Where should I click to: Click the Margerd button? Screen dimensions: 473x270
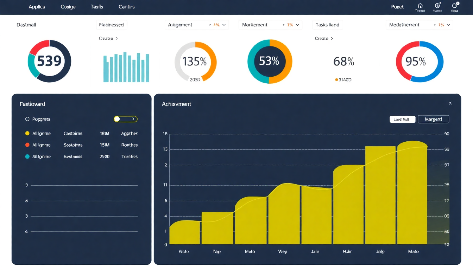point(433,120)
